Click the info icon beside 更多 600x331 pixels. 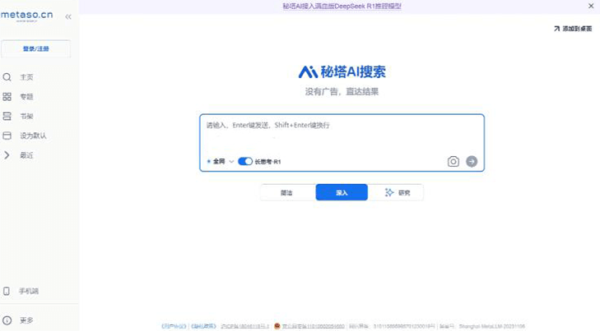tap(7, 320)
